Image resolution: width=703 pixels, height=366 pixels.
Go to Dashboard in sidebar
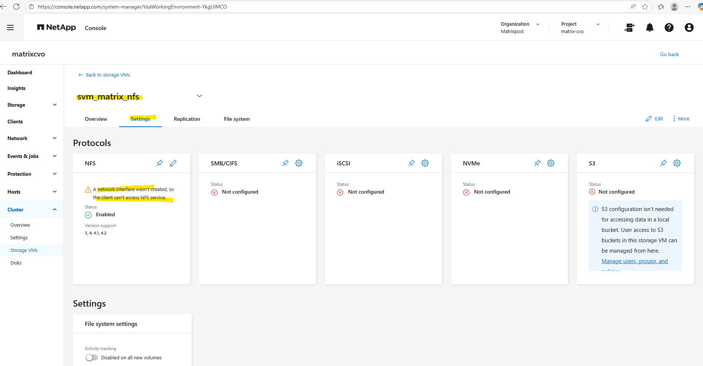pyautogui.click(x=20, y=72)
